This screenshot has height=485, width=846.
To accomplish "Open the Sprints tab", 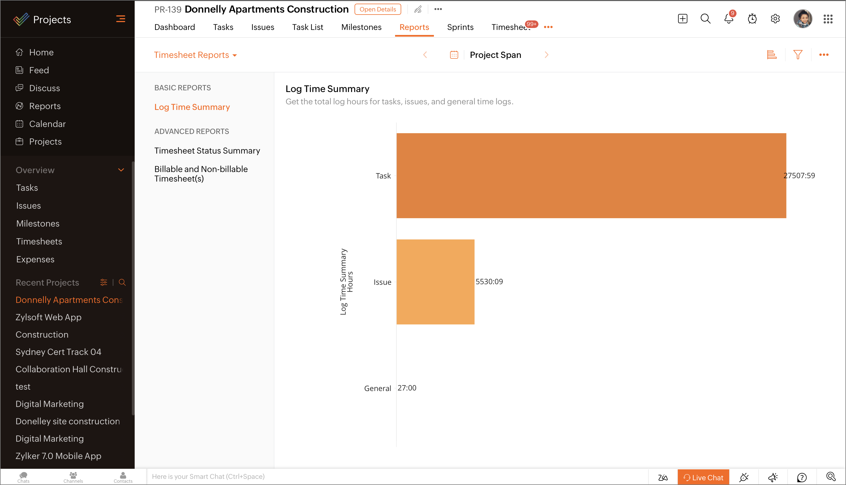I will coord(460,27).
